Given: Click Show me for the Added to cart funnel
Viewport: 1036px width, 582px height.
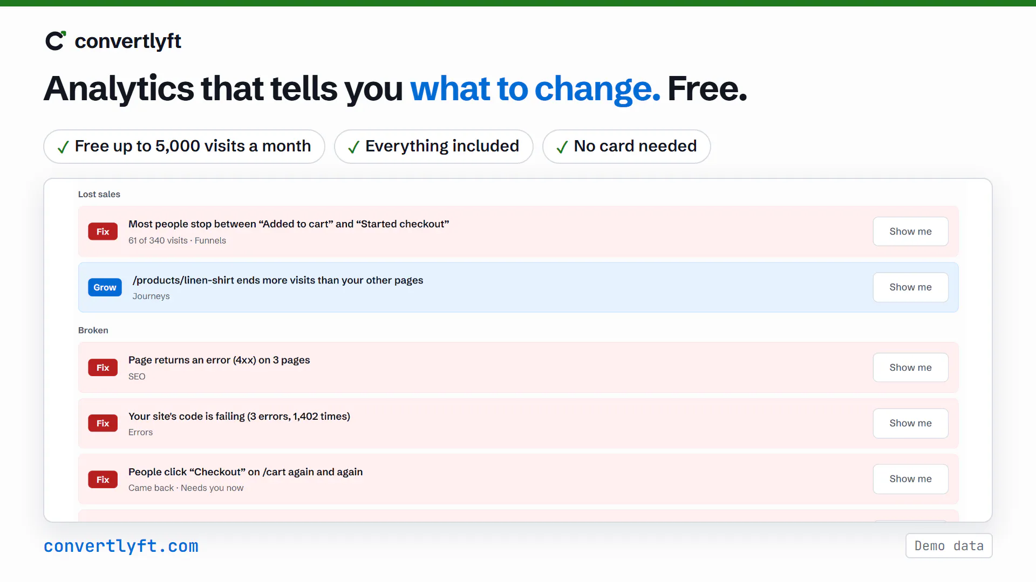Looking at the screenshot, I should 910,231.
